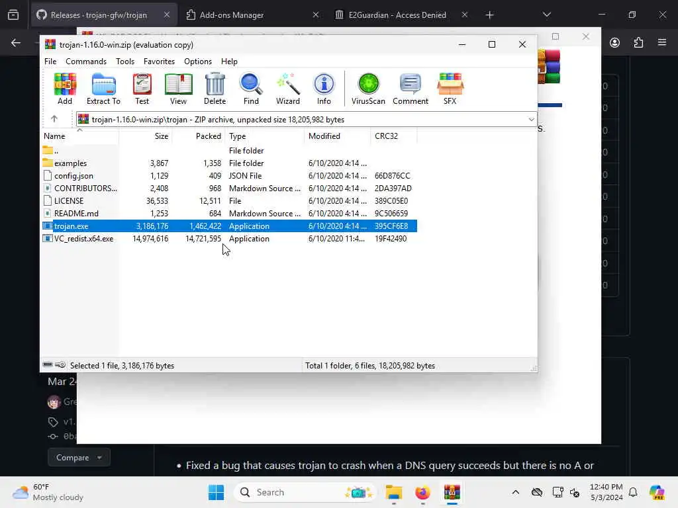Open the Tools menu
This screenshot has width=678, height=508.
(x=125, y=62)
